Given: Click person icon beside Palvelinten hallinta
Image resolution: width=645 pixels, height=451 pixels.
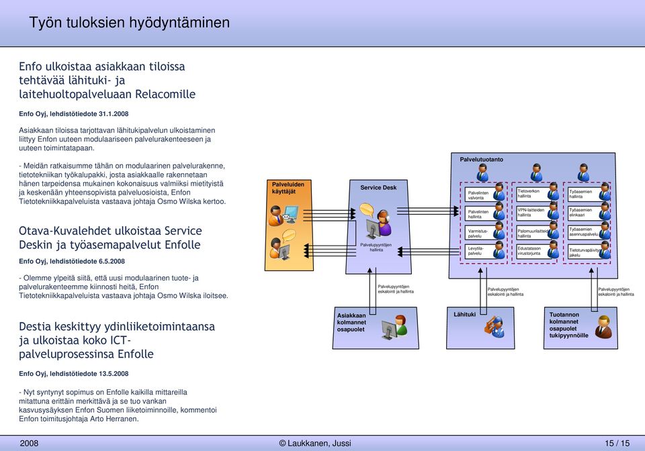Looking at the screenshot, I should click(x=499, y=211).
